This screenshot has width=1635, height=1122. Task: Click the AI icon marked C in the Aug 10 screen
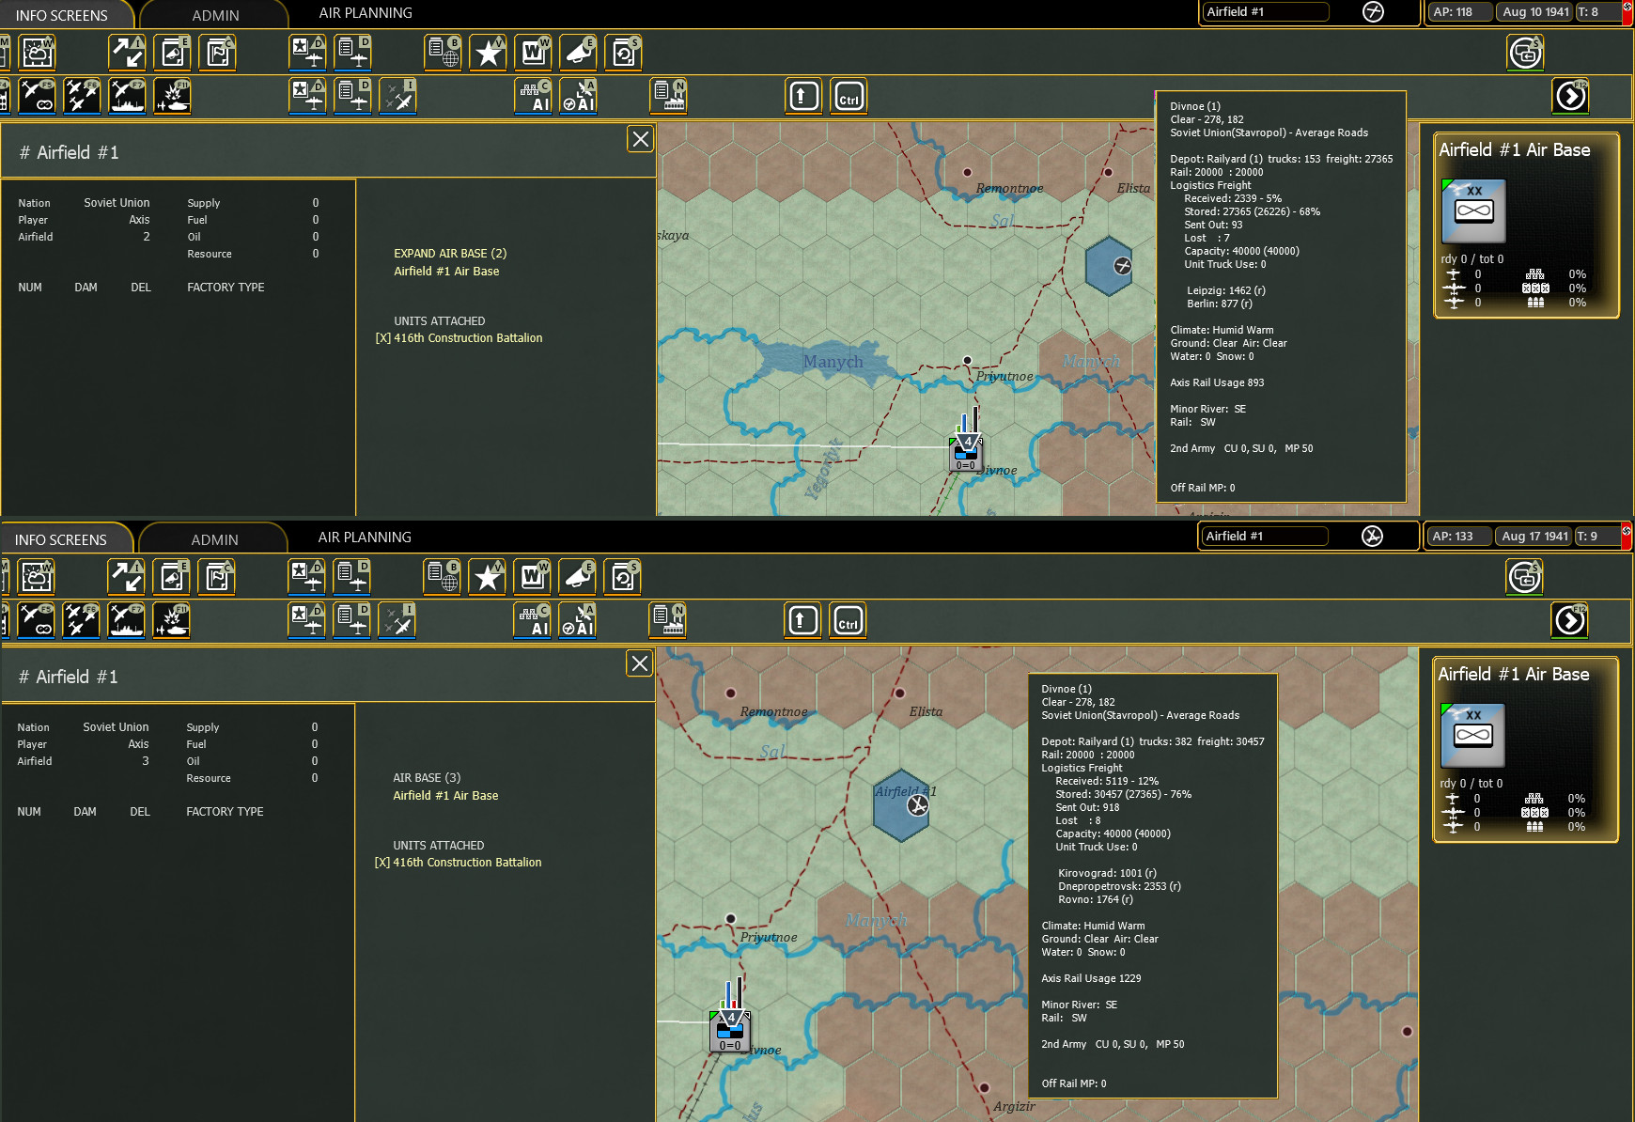pyautogui.click(x=534, y=96)
